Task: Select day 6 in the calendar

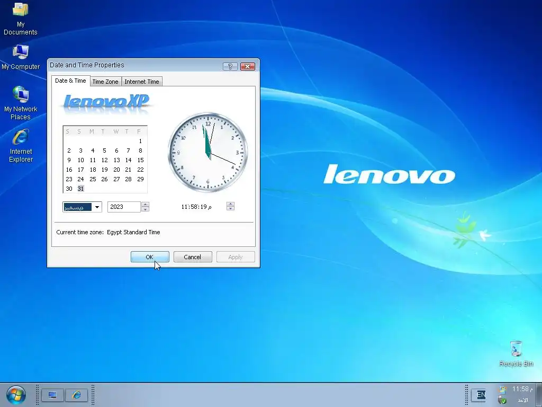Action: (116, 151)
